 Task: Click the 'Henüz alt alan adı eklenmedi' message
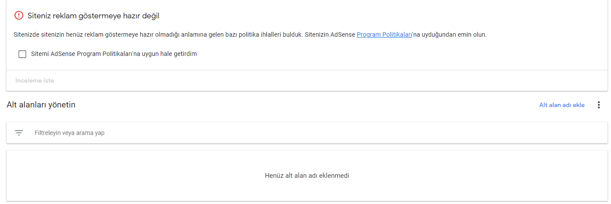307,176
